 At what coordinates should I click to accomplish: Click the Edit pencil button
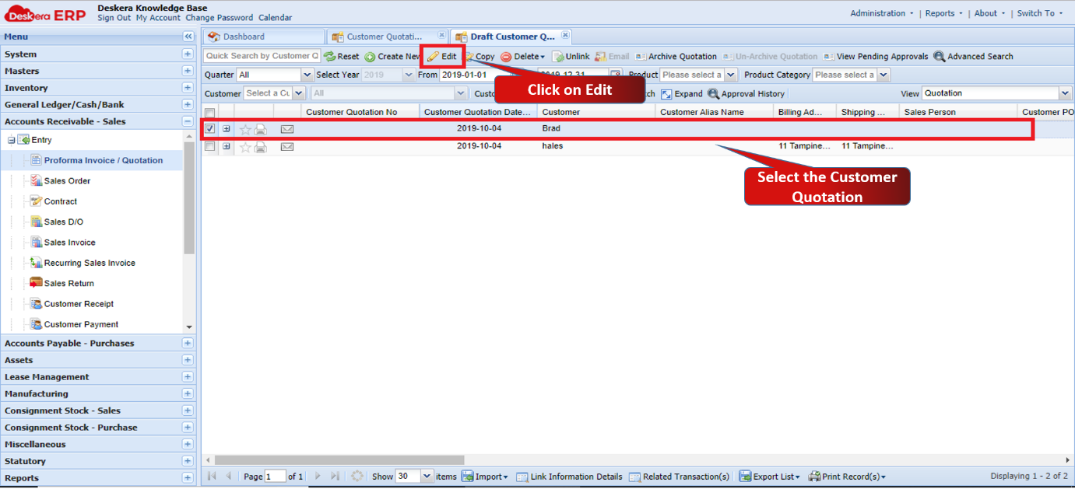coord(442,56)
